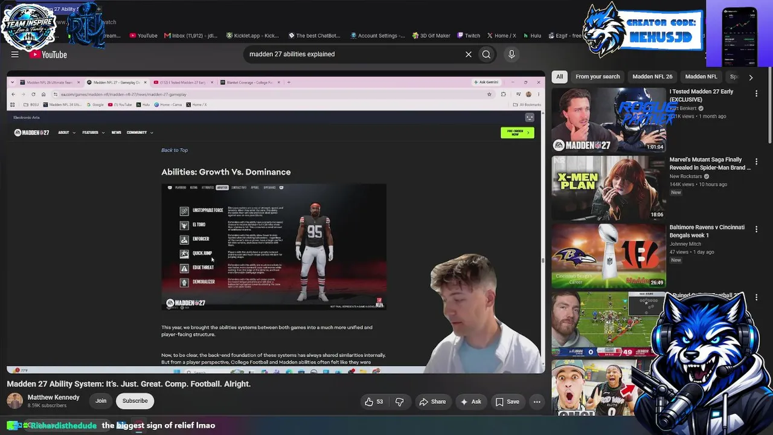Open the Gmail Inbox bookmark
773x435 pixels.
(190, 36)
